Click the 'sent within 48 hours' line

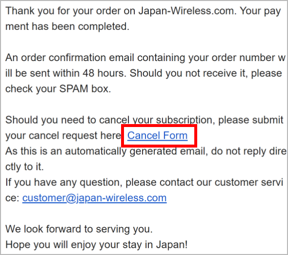click(x=144, y=73)
